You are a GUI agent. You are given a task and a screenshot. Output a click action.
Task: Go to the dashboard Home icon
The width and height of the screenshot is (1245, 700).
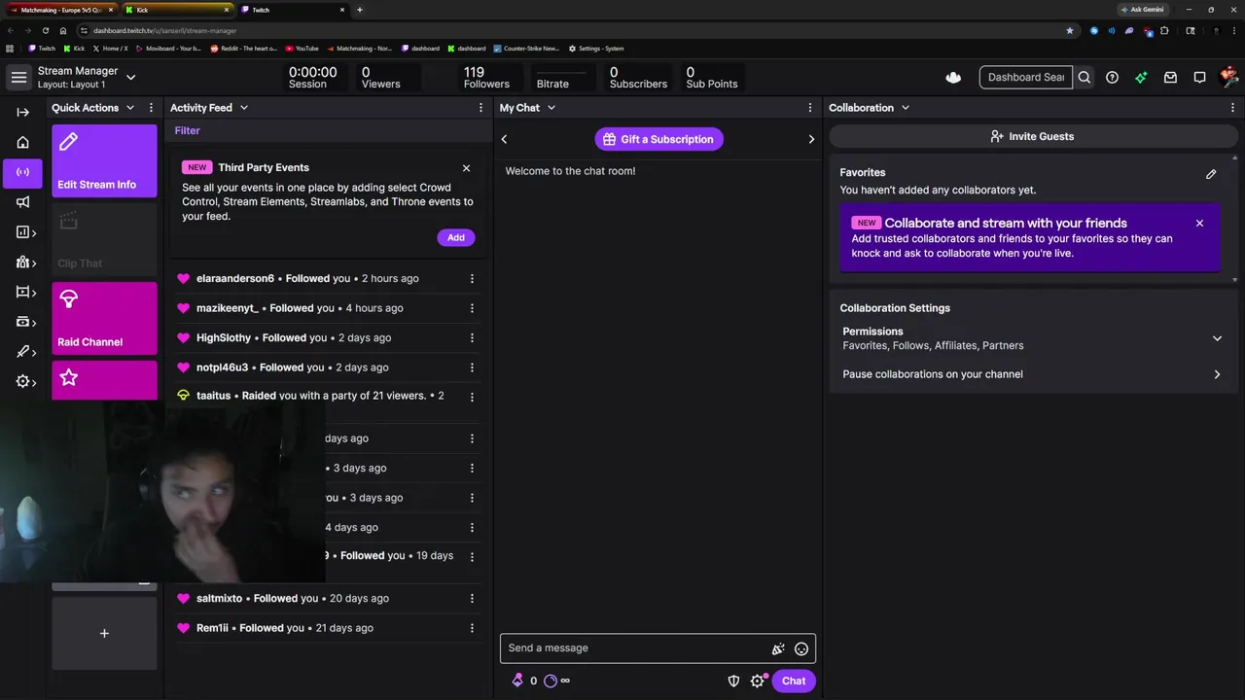tap(22, 142)
